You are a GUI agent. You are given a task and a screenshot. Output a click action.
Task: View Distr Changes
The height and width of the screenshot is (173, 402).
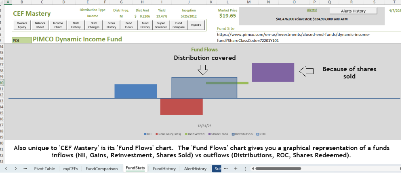(94, 25)
